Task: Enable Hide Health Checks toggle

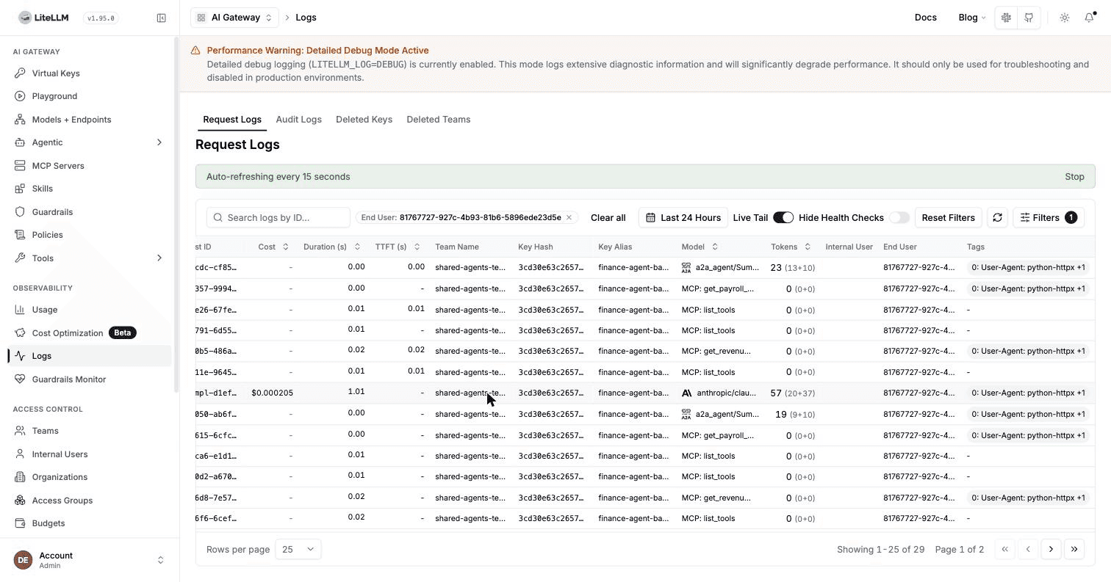Action: [899, 218]
